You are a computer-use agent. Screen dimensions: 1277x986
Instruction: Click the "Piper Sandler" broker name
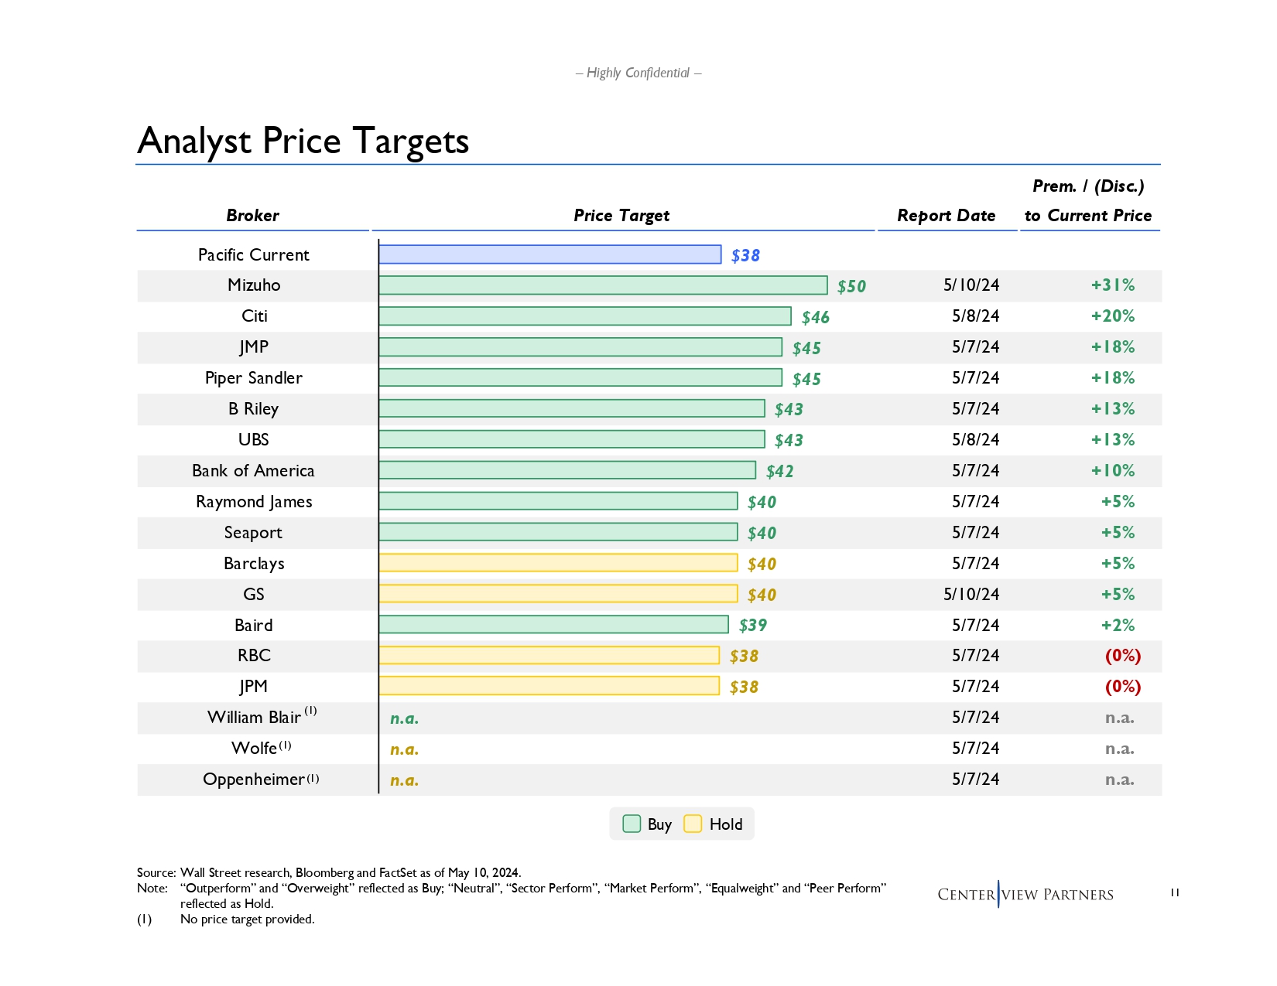(254, 378)
